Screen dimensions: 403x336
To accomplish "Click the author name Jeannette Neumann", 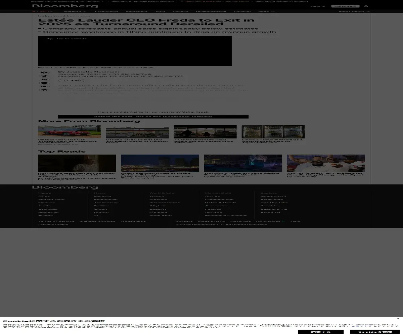I will (92, 72).
